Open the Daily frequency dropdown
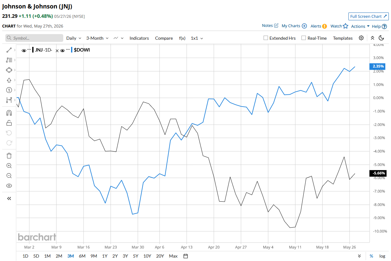The width and height of the screenshot is (391, 261). [x=74, y=38]
